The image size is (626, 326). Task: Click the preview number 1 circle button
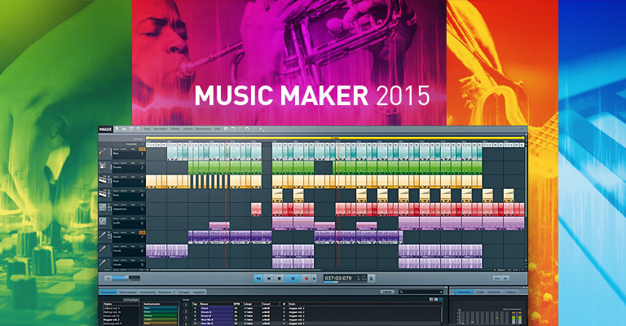(x=186, y=305)
